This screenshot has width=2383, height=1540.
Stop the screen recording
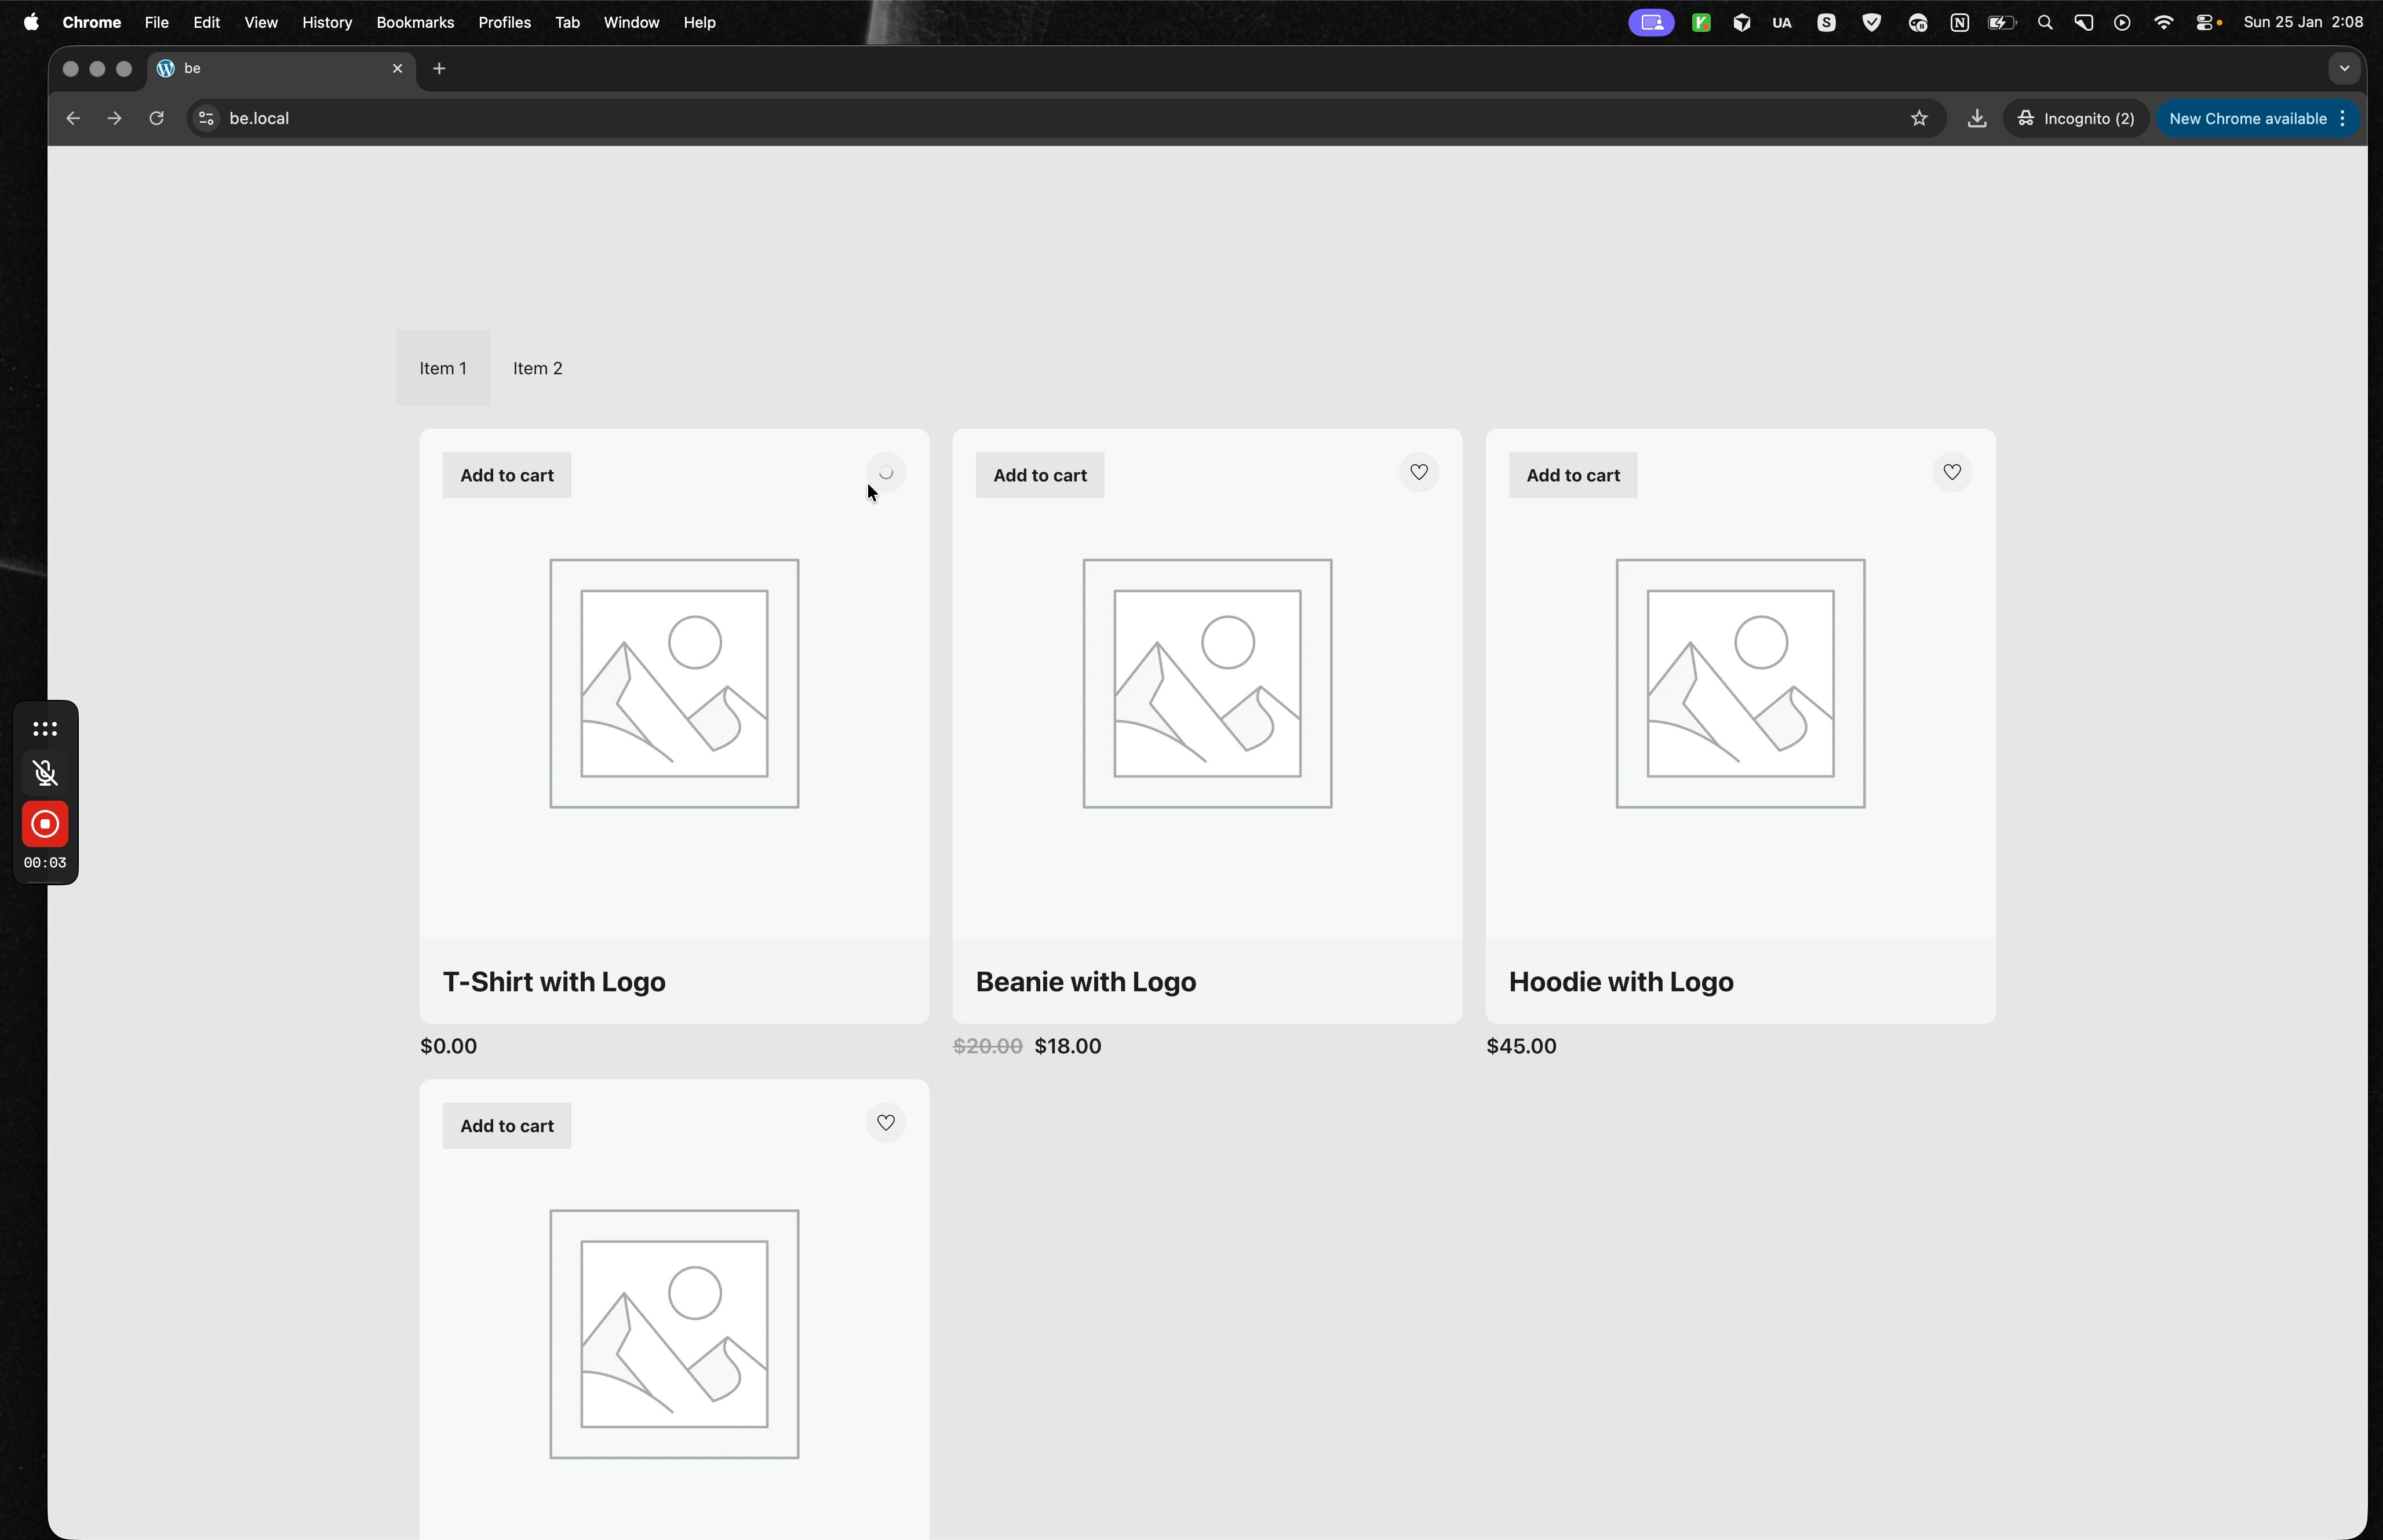(45, 824)
